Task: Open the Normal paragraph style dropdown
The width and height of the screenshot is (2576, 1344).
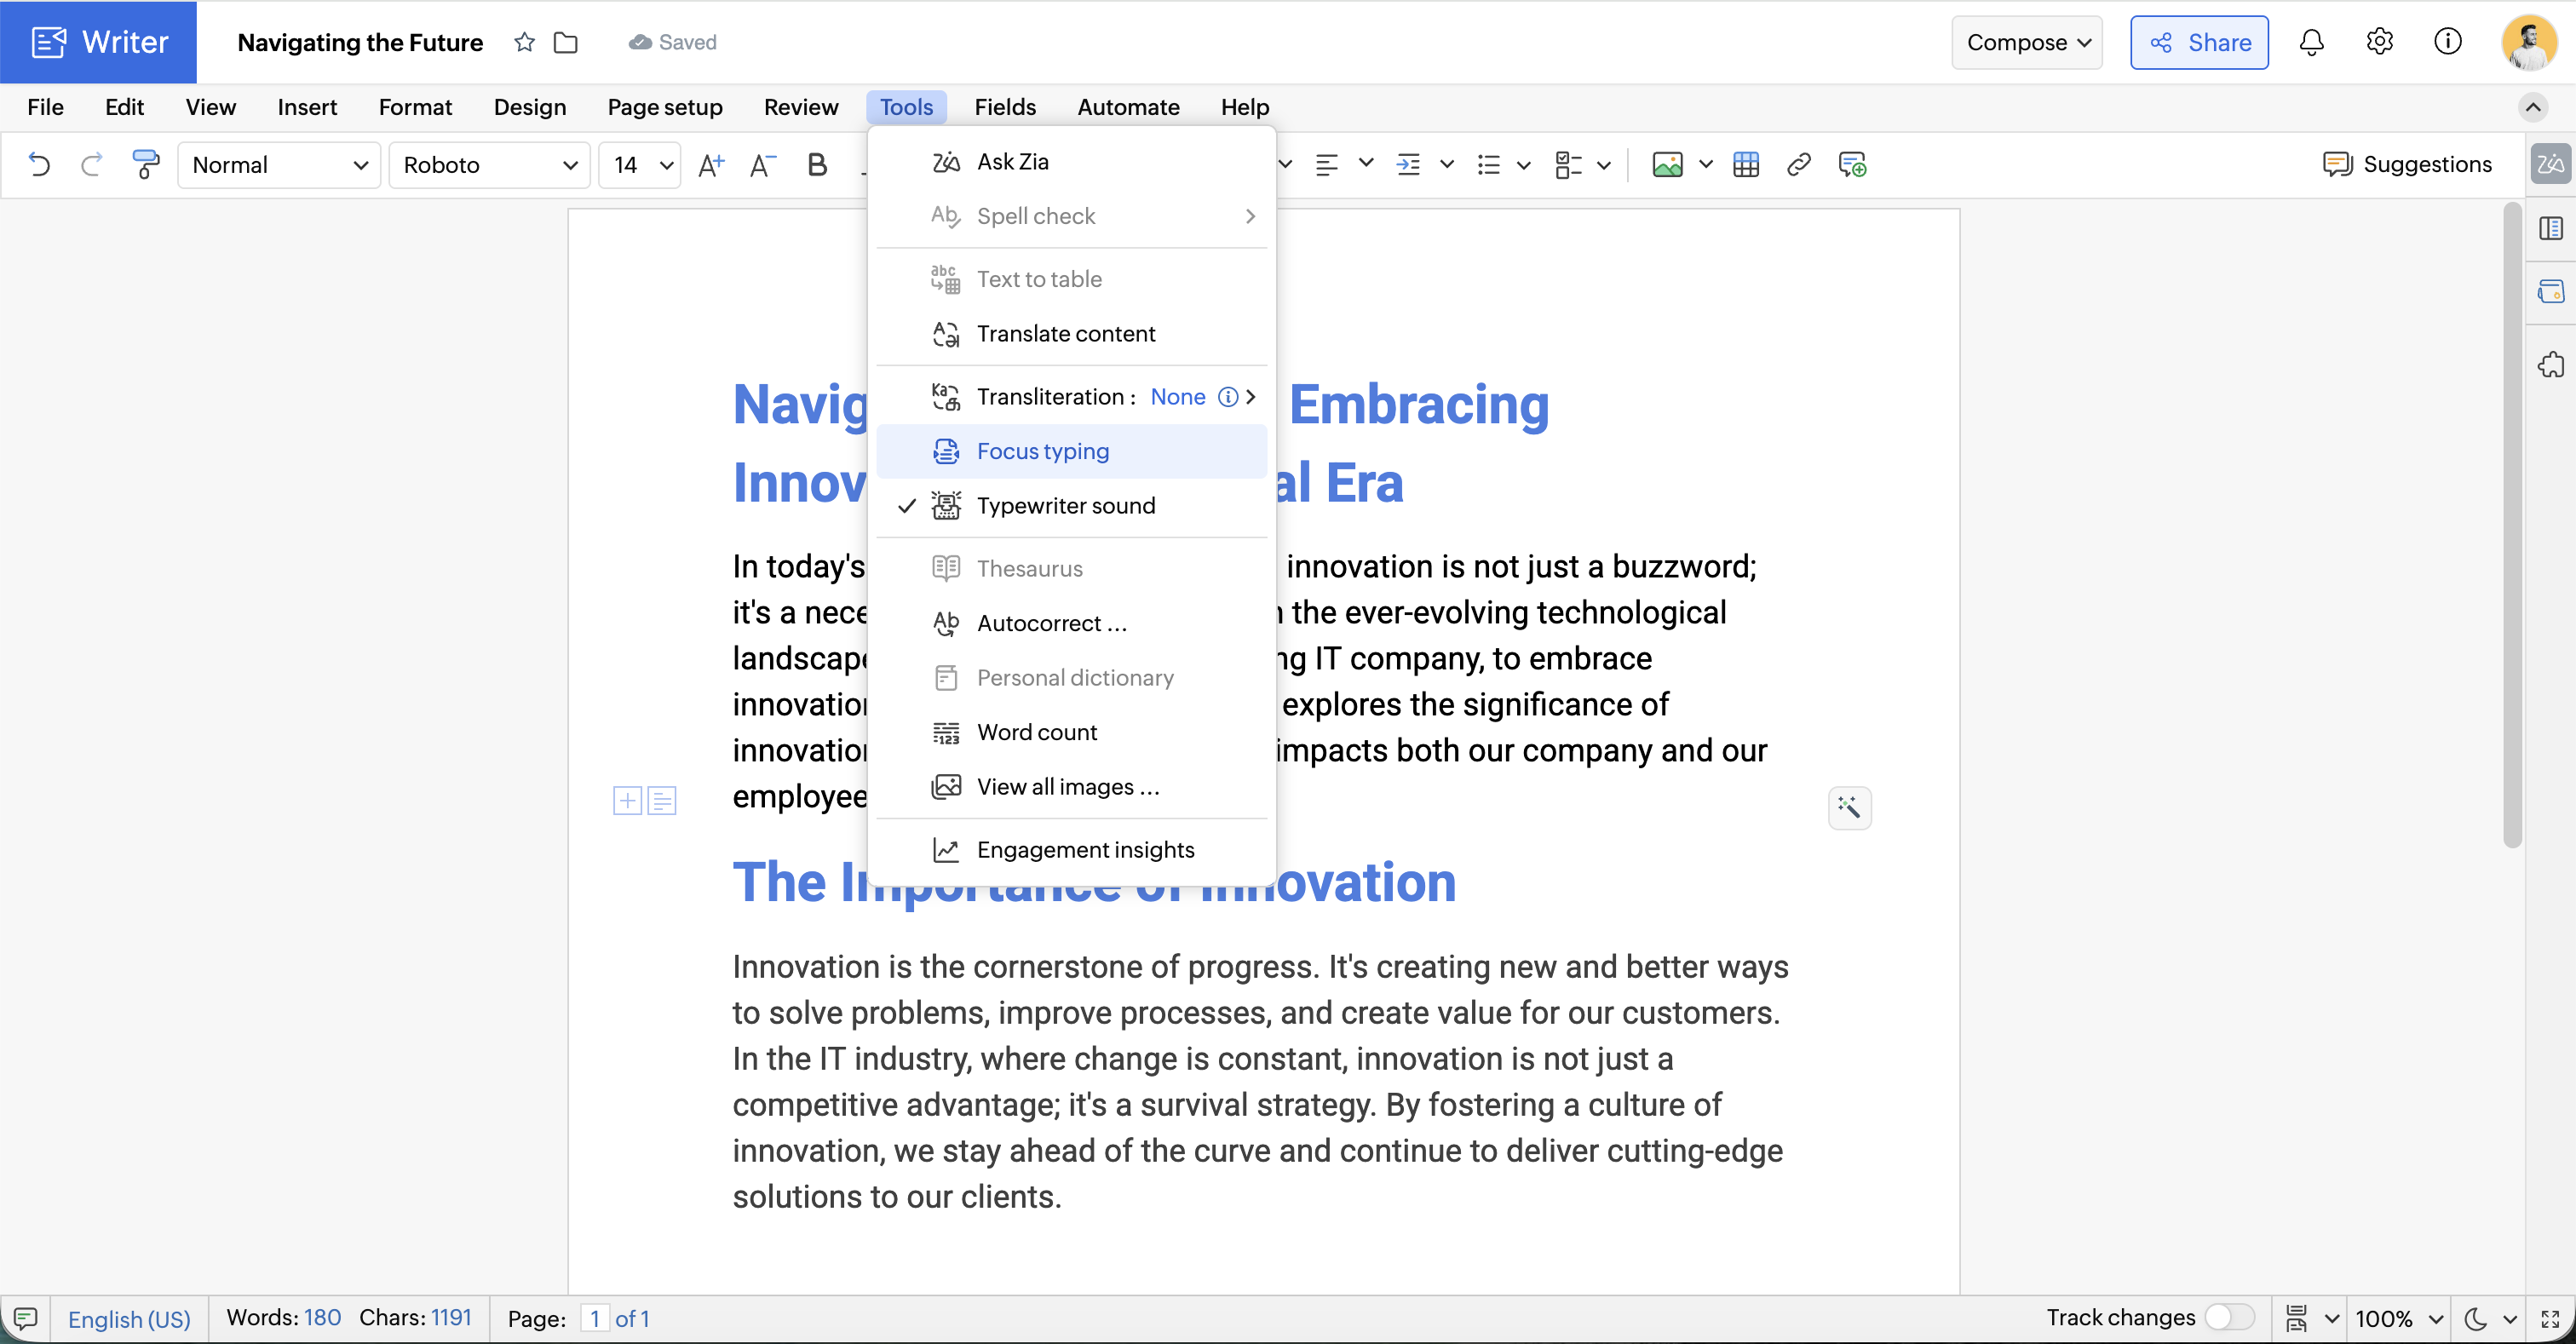Action: coord(279,165)
